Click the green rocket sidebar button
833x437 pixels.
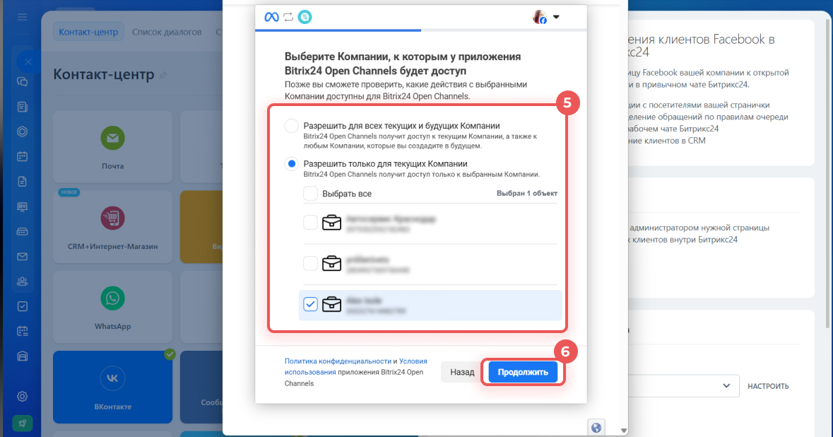pyautogui.click(x=23, y=424)
